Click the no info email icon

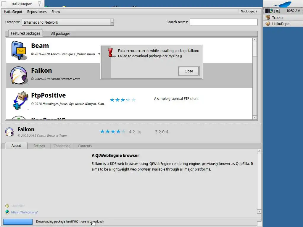7,206
